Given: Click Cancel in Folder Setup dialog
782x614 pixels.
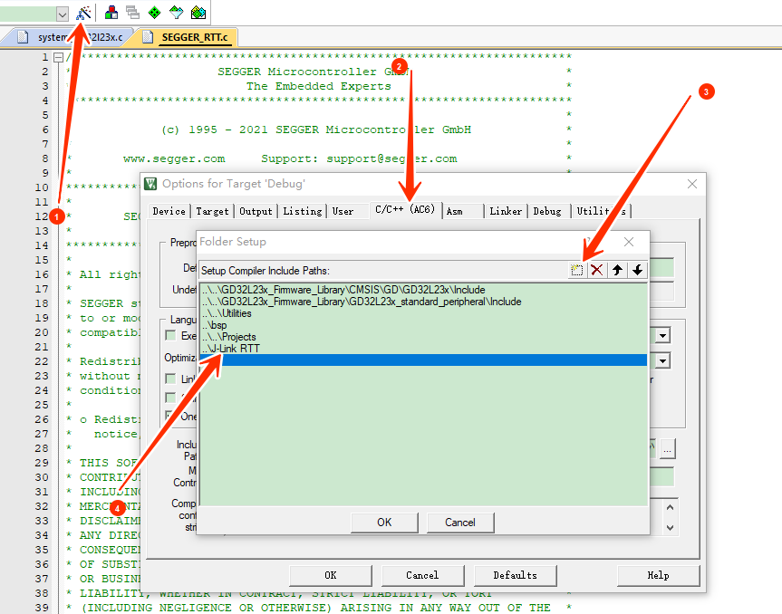Looking at the screenshot, I should [x=460, y=523].
